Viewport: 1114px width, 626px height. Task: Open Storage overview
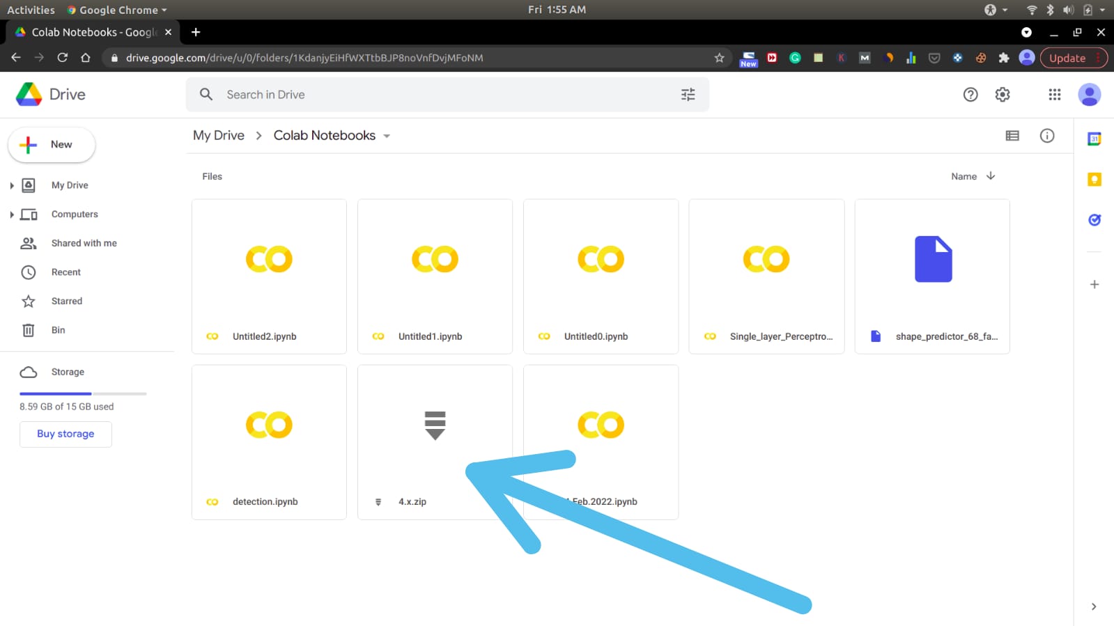click(68, 372)
